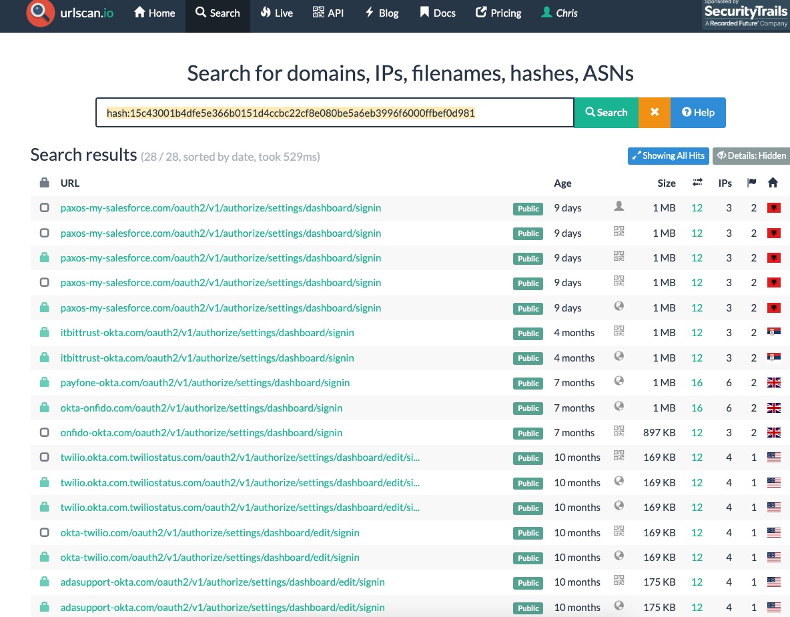Click globe icon in okta-twilio.com row
The image size is (790, 617).
[619, 556]
